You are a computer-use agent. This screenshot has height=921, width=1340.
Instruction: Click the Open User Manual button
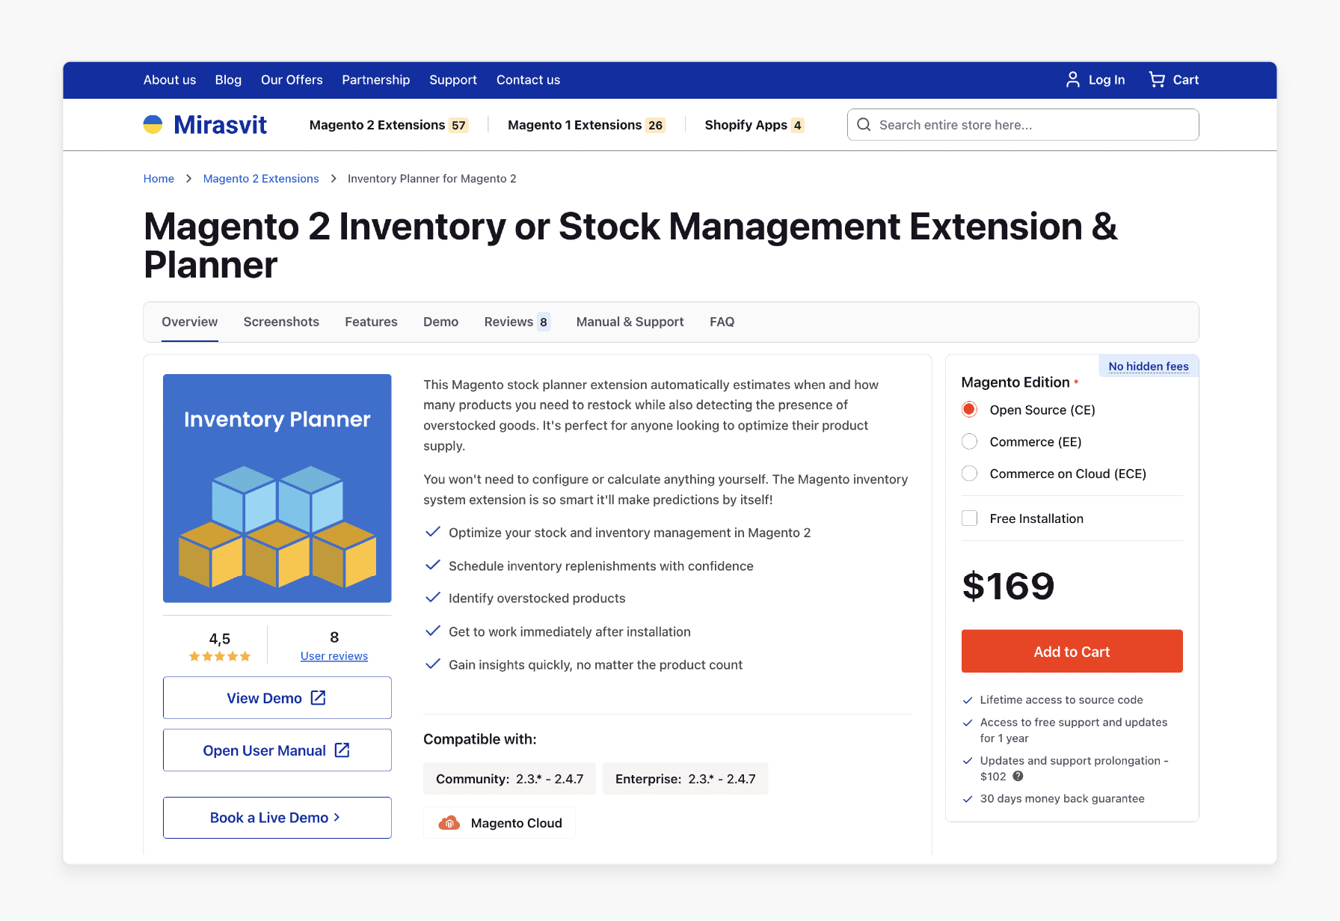(277, 750)
